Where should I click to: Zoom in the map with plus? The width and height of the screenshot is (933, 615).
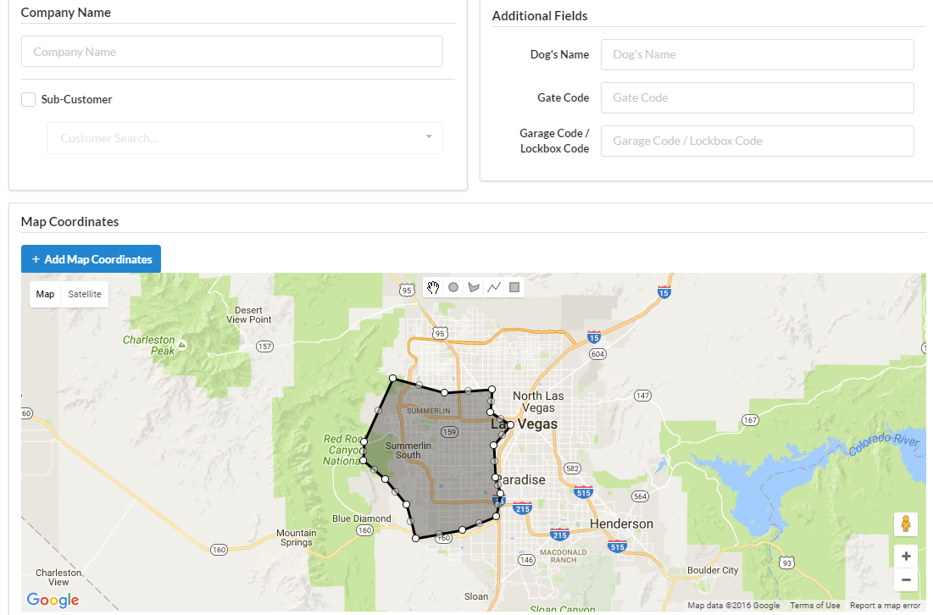[x=906, y=556]
